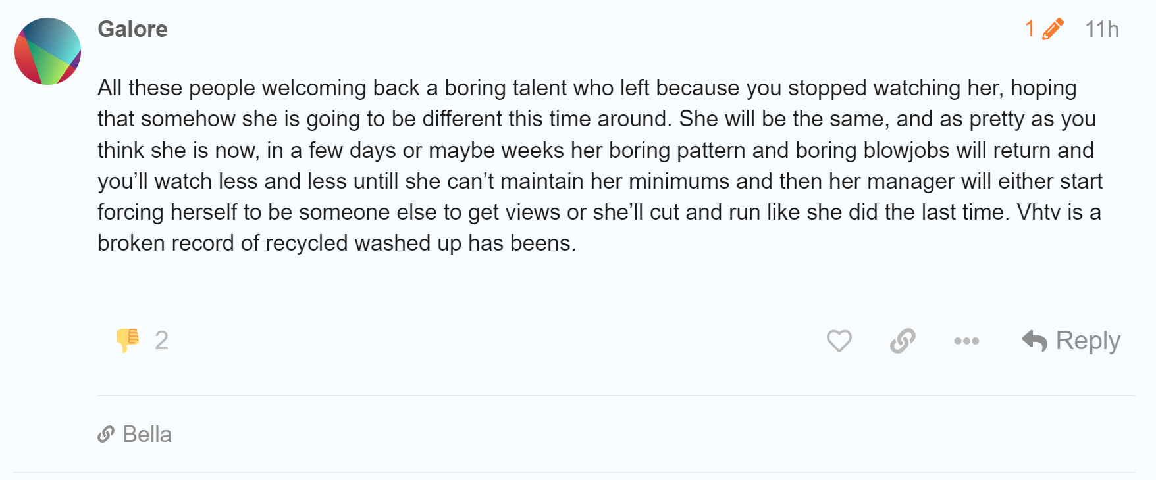Click the text "broken record of recycled"
This screenshot has height=480, width=1156.
point(224,243)
